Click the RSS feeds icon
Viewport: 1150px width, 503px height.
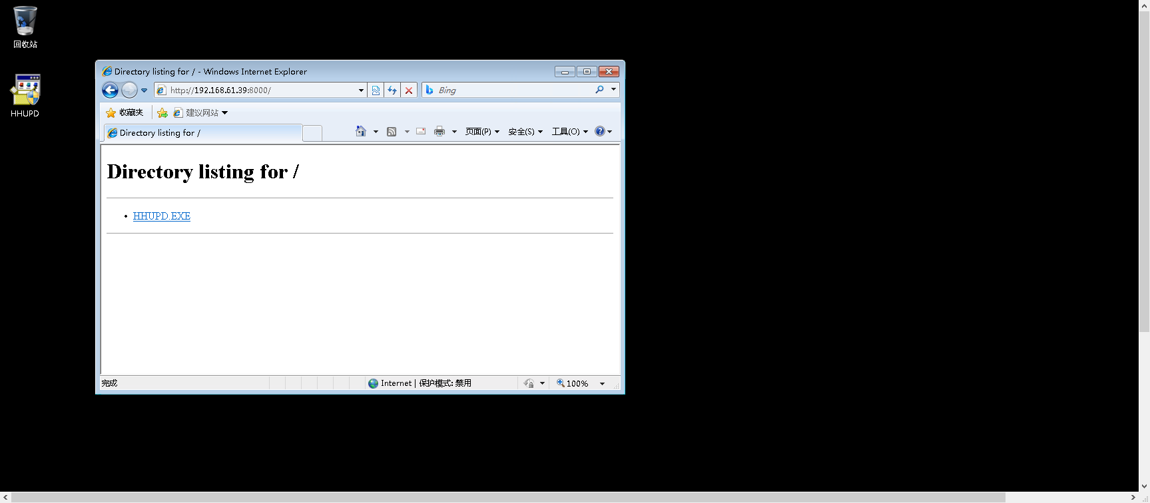tap(392, 132)
